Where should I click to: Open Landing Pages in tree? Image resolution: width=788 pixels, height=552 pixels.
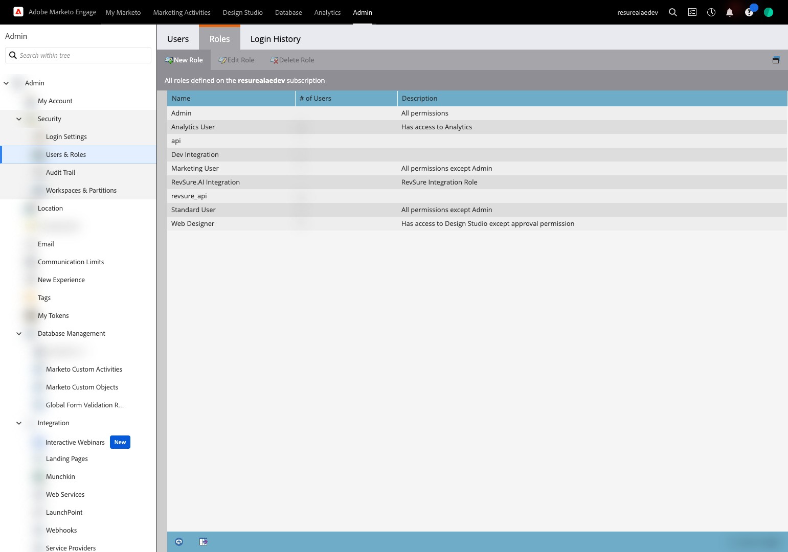coord(67,458)
